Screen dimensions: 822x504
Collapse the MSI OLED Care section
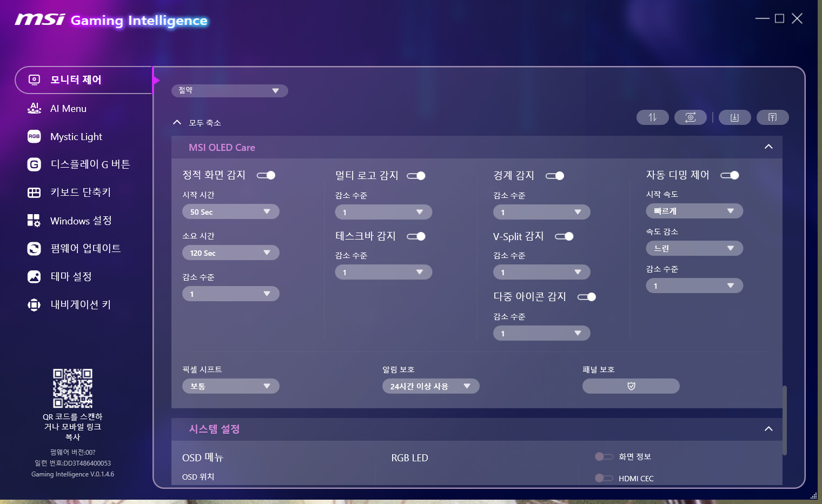pos(768,147)
